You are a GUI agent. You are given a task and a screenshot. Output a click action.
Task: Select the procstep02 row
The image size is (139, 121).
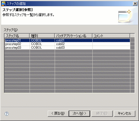(x=67, y=44)
